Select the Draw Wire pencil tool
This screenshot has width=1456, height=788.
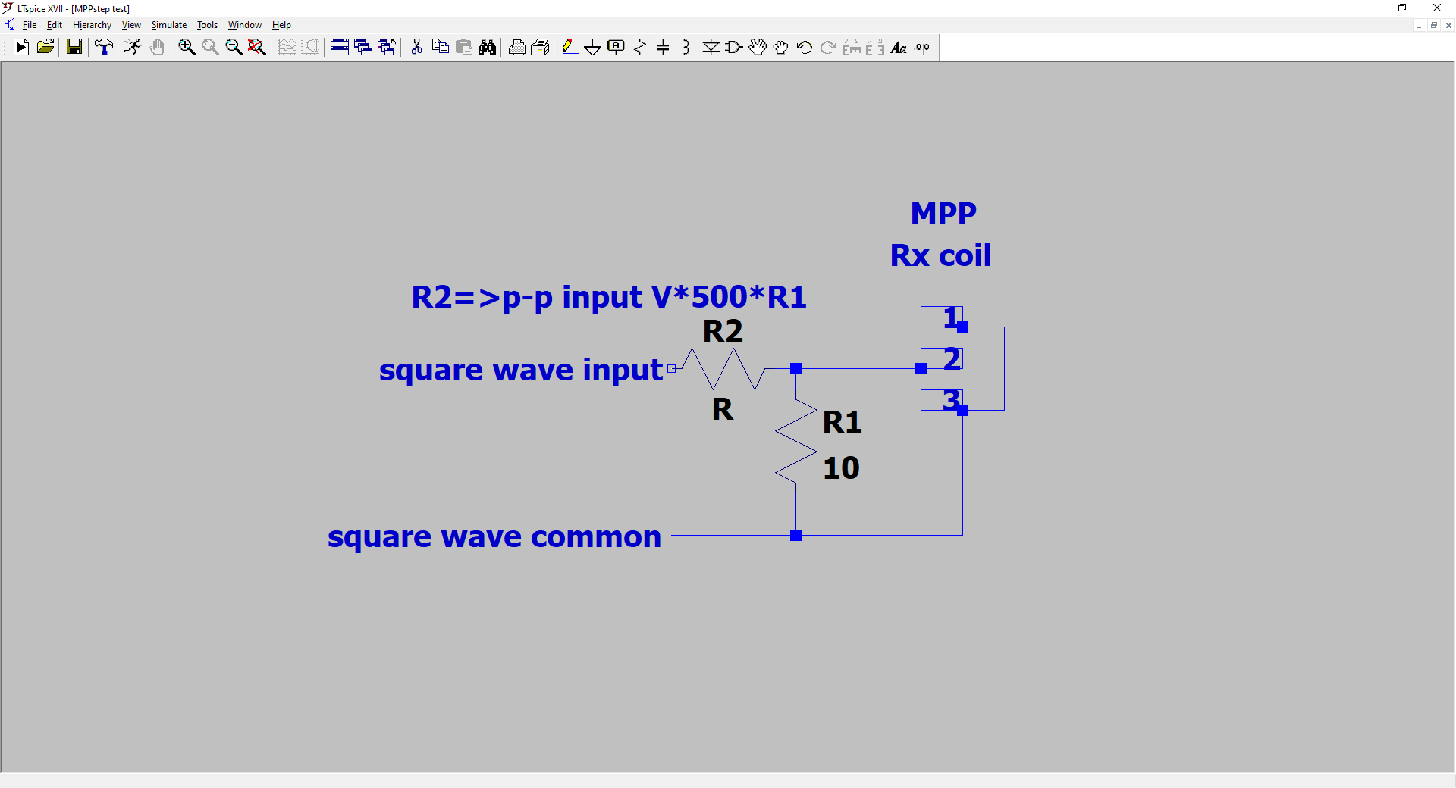pos(569,48)
